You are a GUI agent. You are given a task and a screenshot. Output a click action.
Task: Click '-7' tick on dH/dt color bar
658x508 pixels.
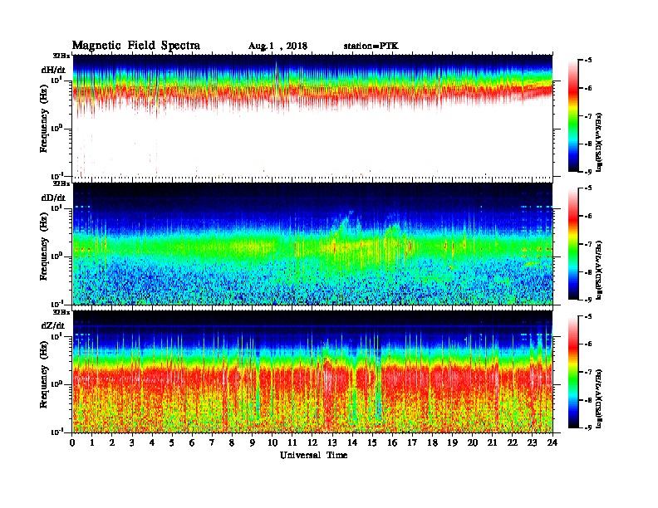coord(588,116)
